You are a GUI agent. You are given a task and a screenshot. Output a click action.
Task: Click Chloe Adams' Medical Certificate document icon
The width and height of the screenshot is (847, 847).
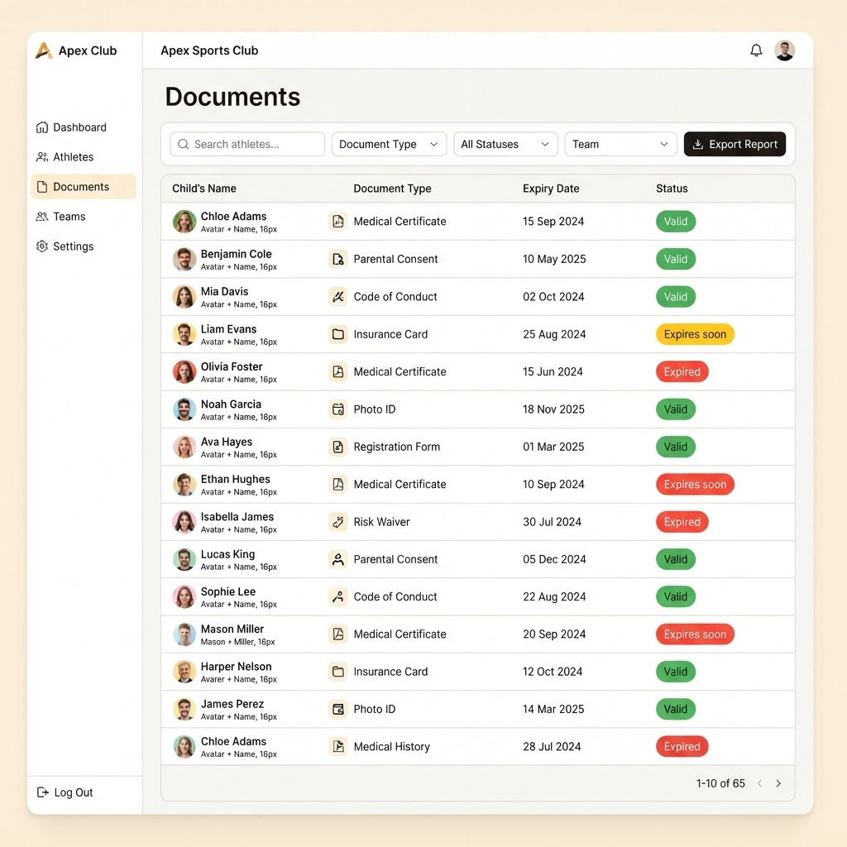tap(338, 222)
